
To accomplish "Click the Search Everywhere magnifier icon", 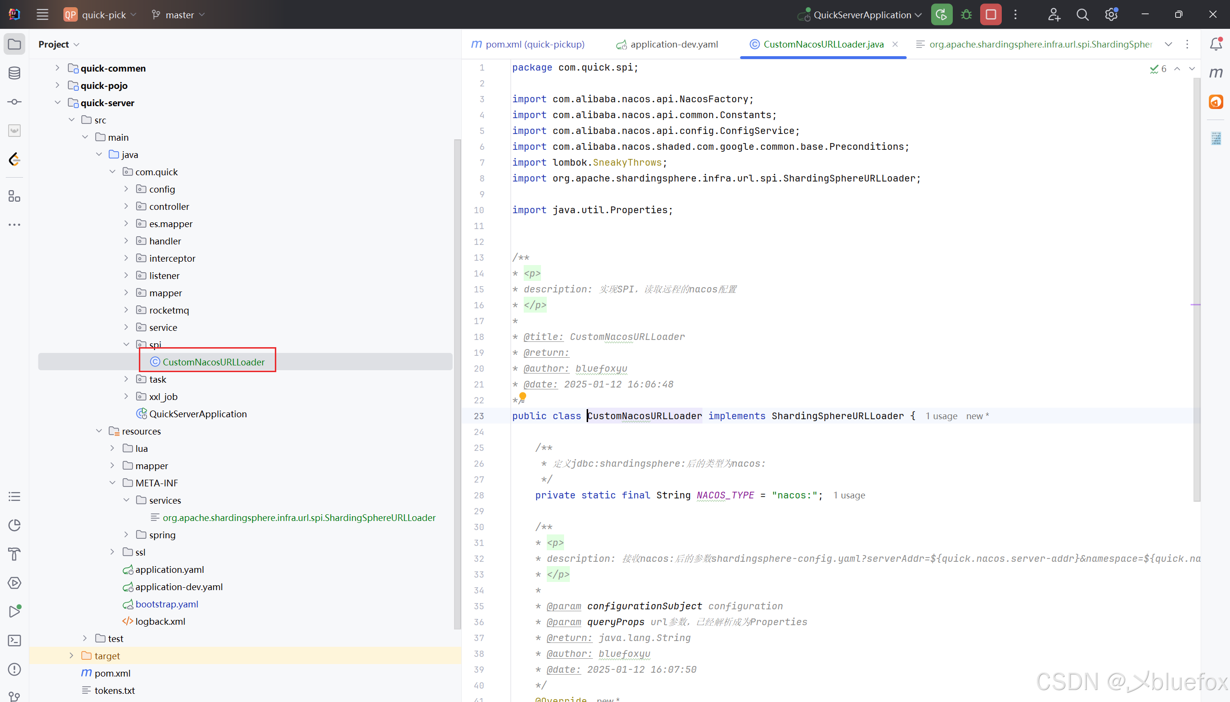I will (x=1082, y=14).
